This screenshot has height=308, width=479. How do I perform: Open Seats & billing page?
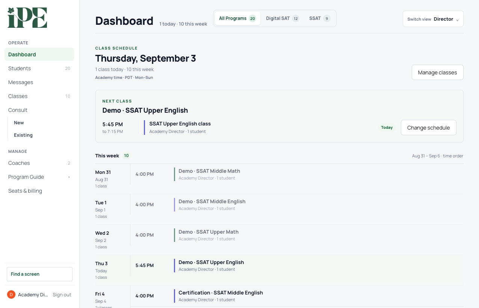click(39, 191)
